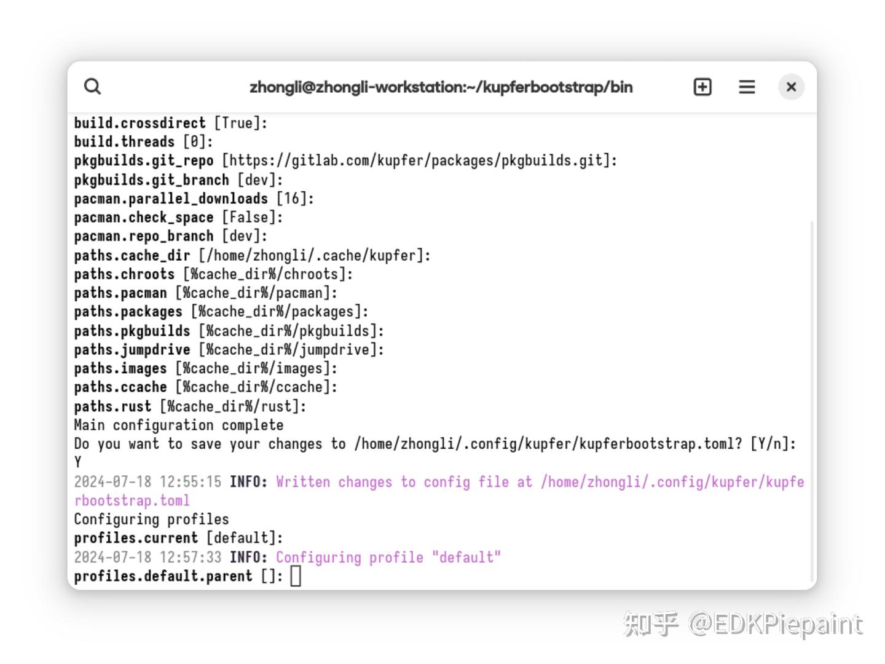
Task: Open a new tab with plus icon
Action: [x=702, y=87]
